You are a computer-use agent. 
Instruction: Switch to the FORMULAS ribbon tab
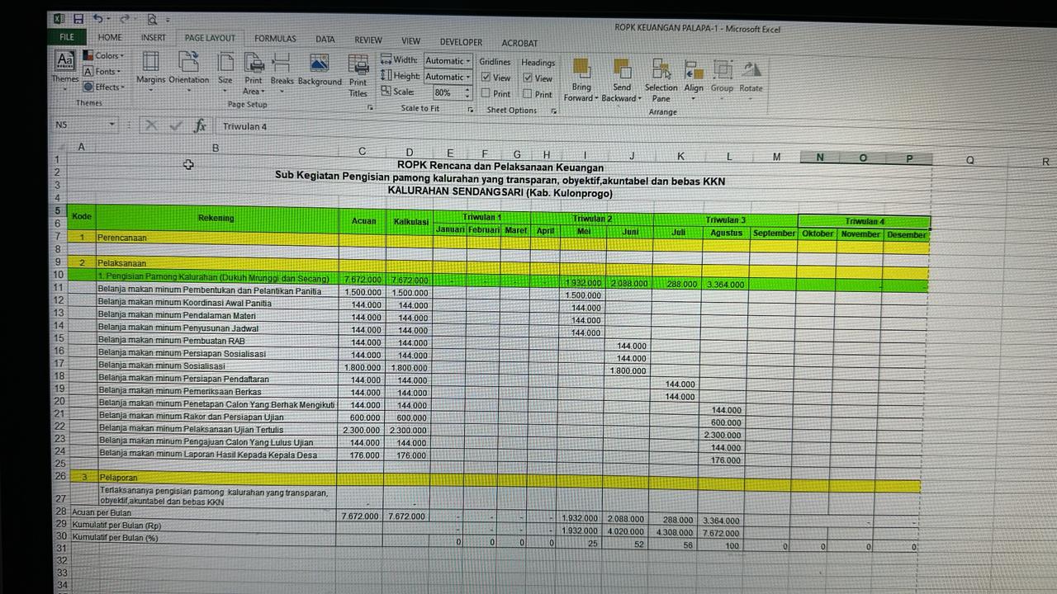pos(275,39)
